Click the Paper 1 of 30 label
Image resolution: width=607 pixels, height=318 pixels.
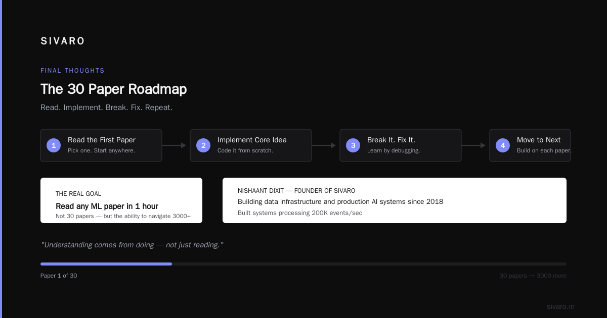pyautogui.click(x=59, y=276)
